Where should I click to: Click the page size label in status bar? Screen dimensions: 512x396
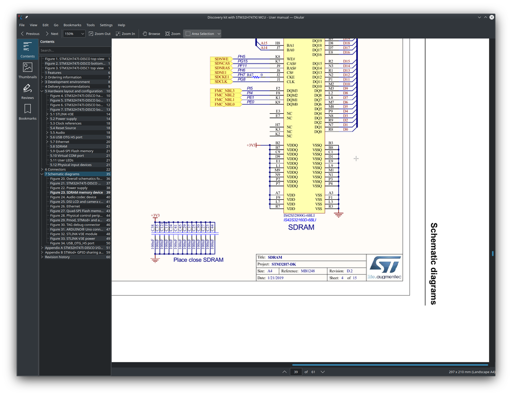coord(472,372)
